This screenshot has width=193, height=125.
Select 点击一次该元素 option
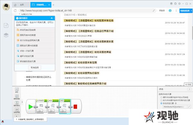(x=35, y=51)
